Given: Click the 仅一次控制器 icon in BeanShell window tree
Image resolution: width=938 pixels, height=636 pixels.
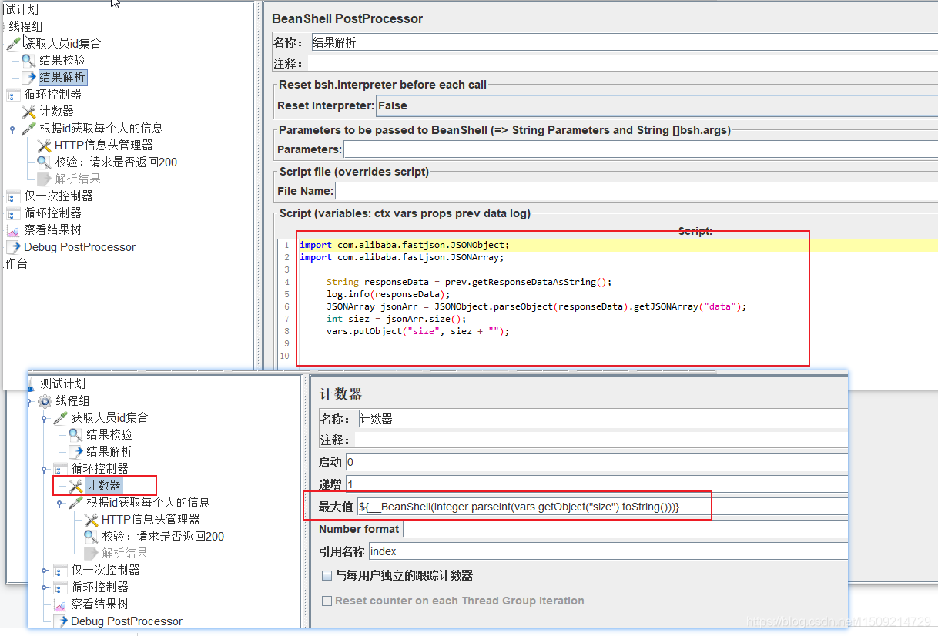Looking at the screenshot, I should pyautogui.click(x=14, y=196).
